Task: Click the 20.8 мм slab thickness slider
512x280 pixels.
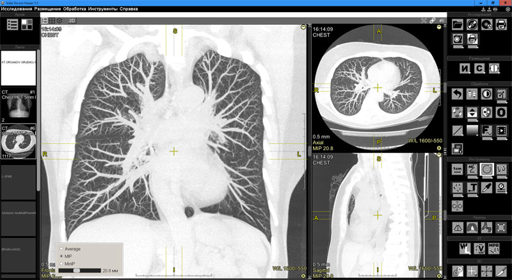Action: tap(79, 270)
